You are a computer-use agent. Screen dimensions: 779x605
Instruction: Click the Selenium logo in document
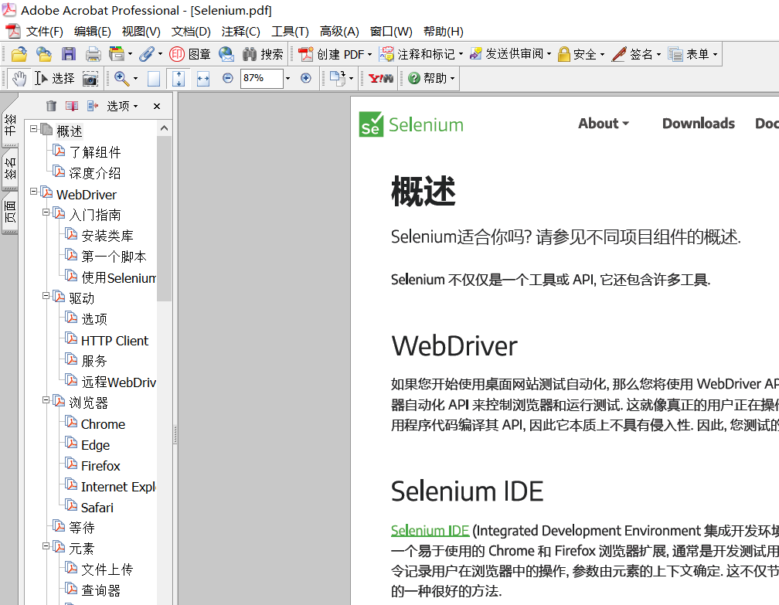coord(411,124)
